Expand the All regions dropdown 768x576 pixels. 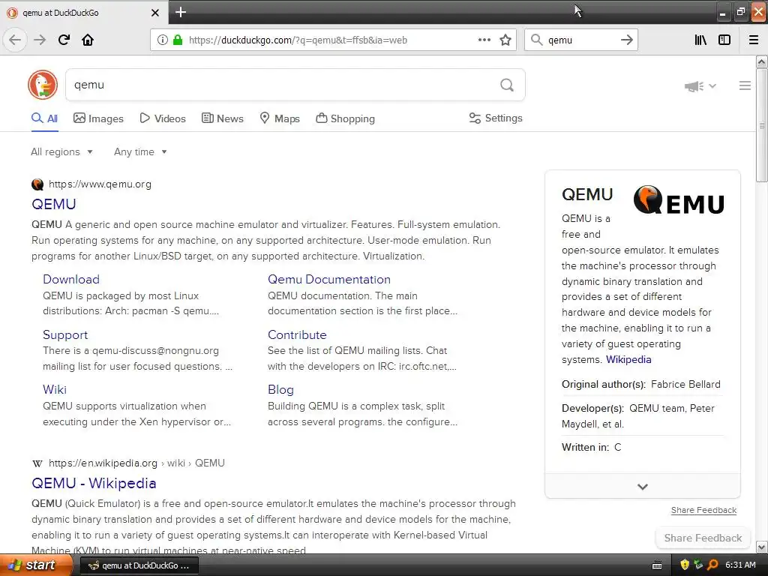[x=61, y=151]
